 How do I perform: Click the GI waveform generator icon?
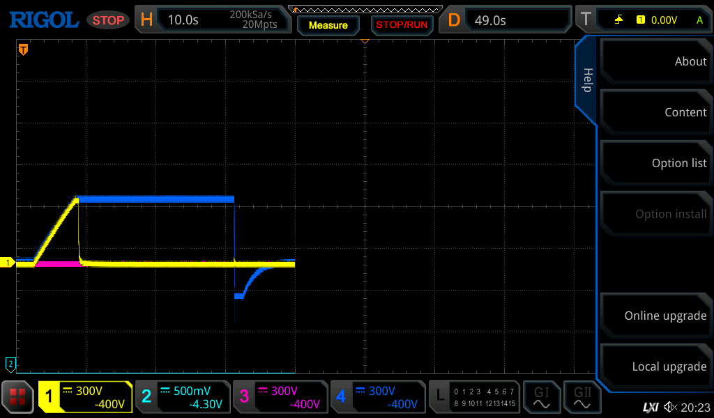[x=542, y=397]
